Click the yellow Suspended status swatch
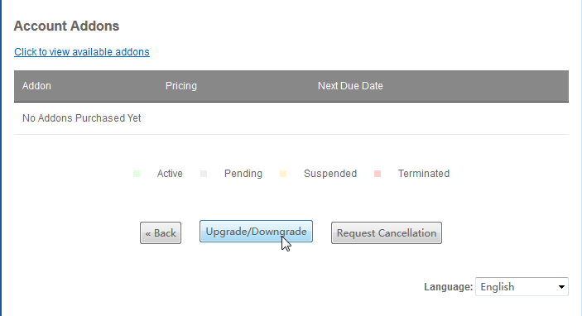 [x=283, y=174]
